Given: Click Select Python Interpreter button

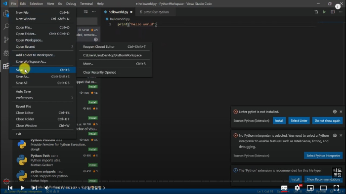Looking at the screenshot, I should coord(323,155).
